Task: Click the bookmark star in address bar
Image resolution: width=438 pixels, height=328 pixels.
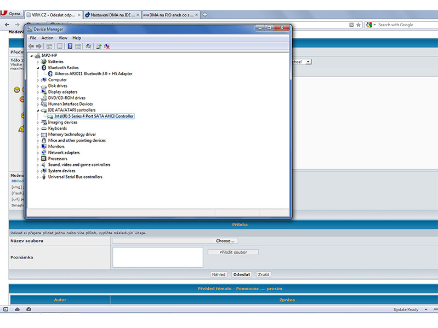Action: point(359,25)
